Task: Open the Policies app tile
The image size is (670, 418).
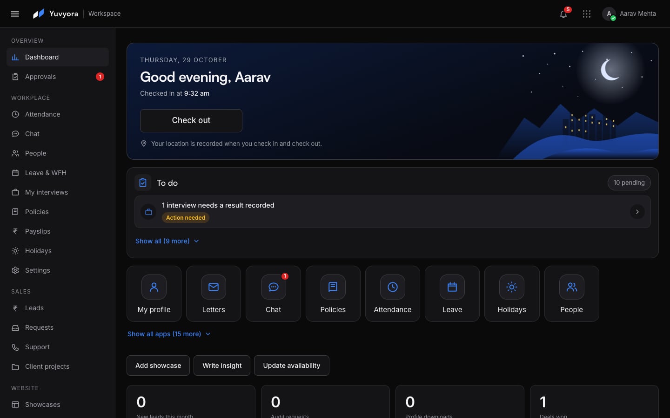Action: click(333, 294)
